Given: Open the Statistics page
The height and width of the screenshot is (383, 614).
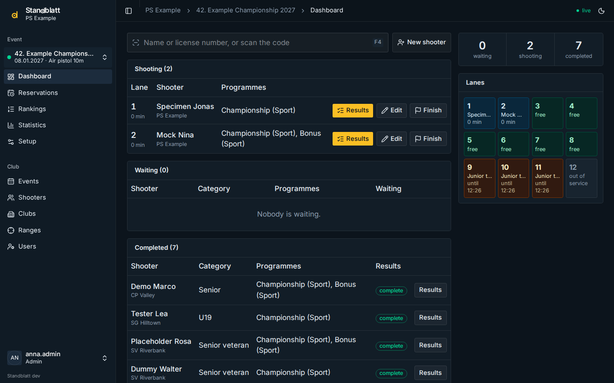Looking at the screenshot, I should (x=58, y=125).
